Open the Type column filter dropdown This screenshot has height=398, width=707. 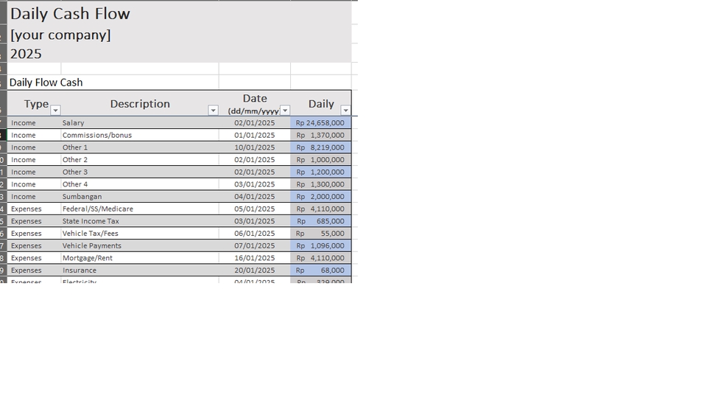tap(55, 110)
